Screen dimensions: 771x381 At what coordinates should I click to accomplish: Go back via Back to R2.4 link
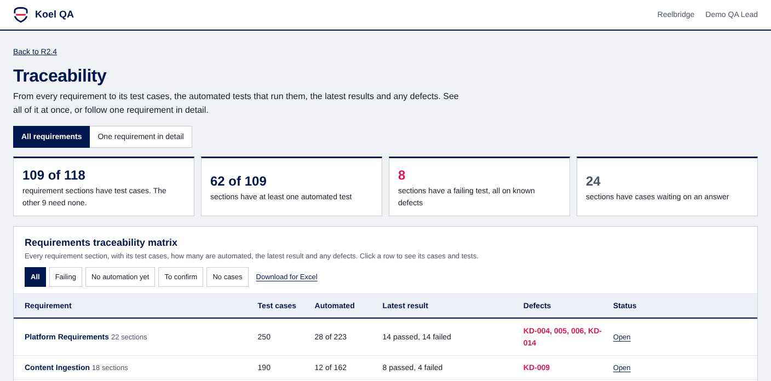click(x=35, y=51)
